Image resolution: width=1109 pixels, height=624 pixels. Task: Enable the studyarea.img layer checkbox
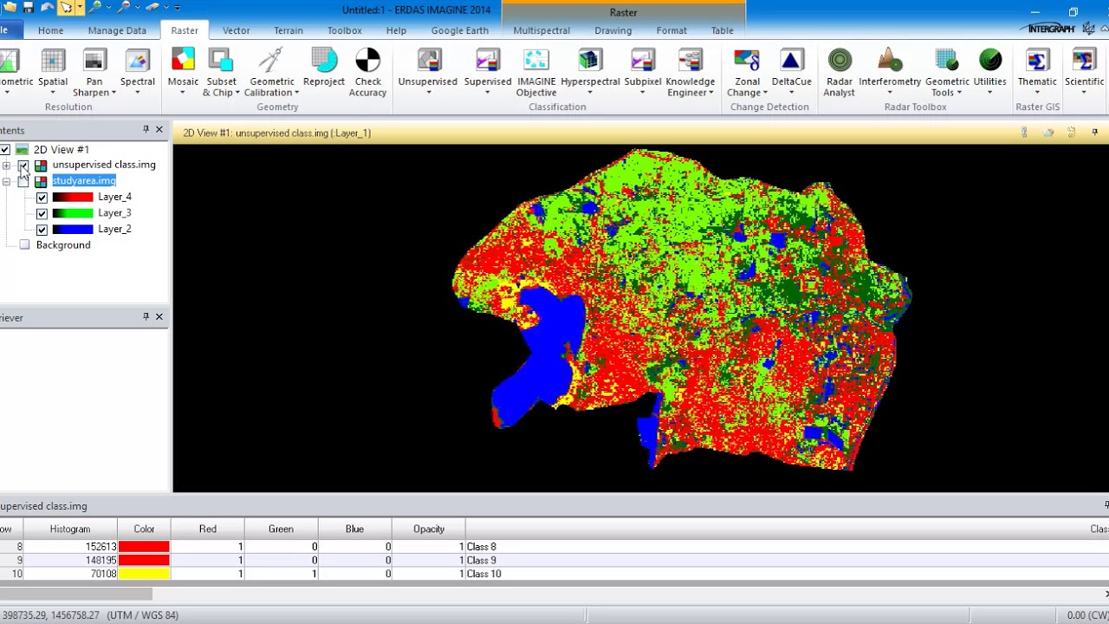tap(23, 181)
